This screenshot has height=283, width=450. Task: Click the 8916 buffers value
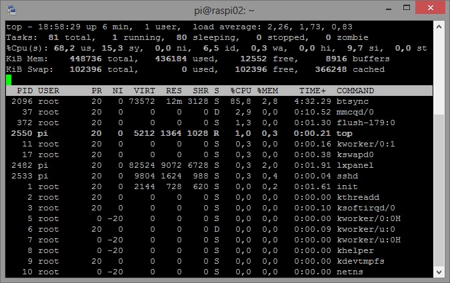point(337,59)
